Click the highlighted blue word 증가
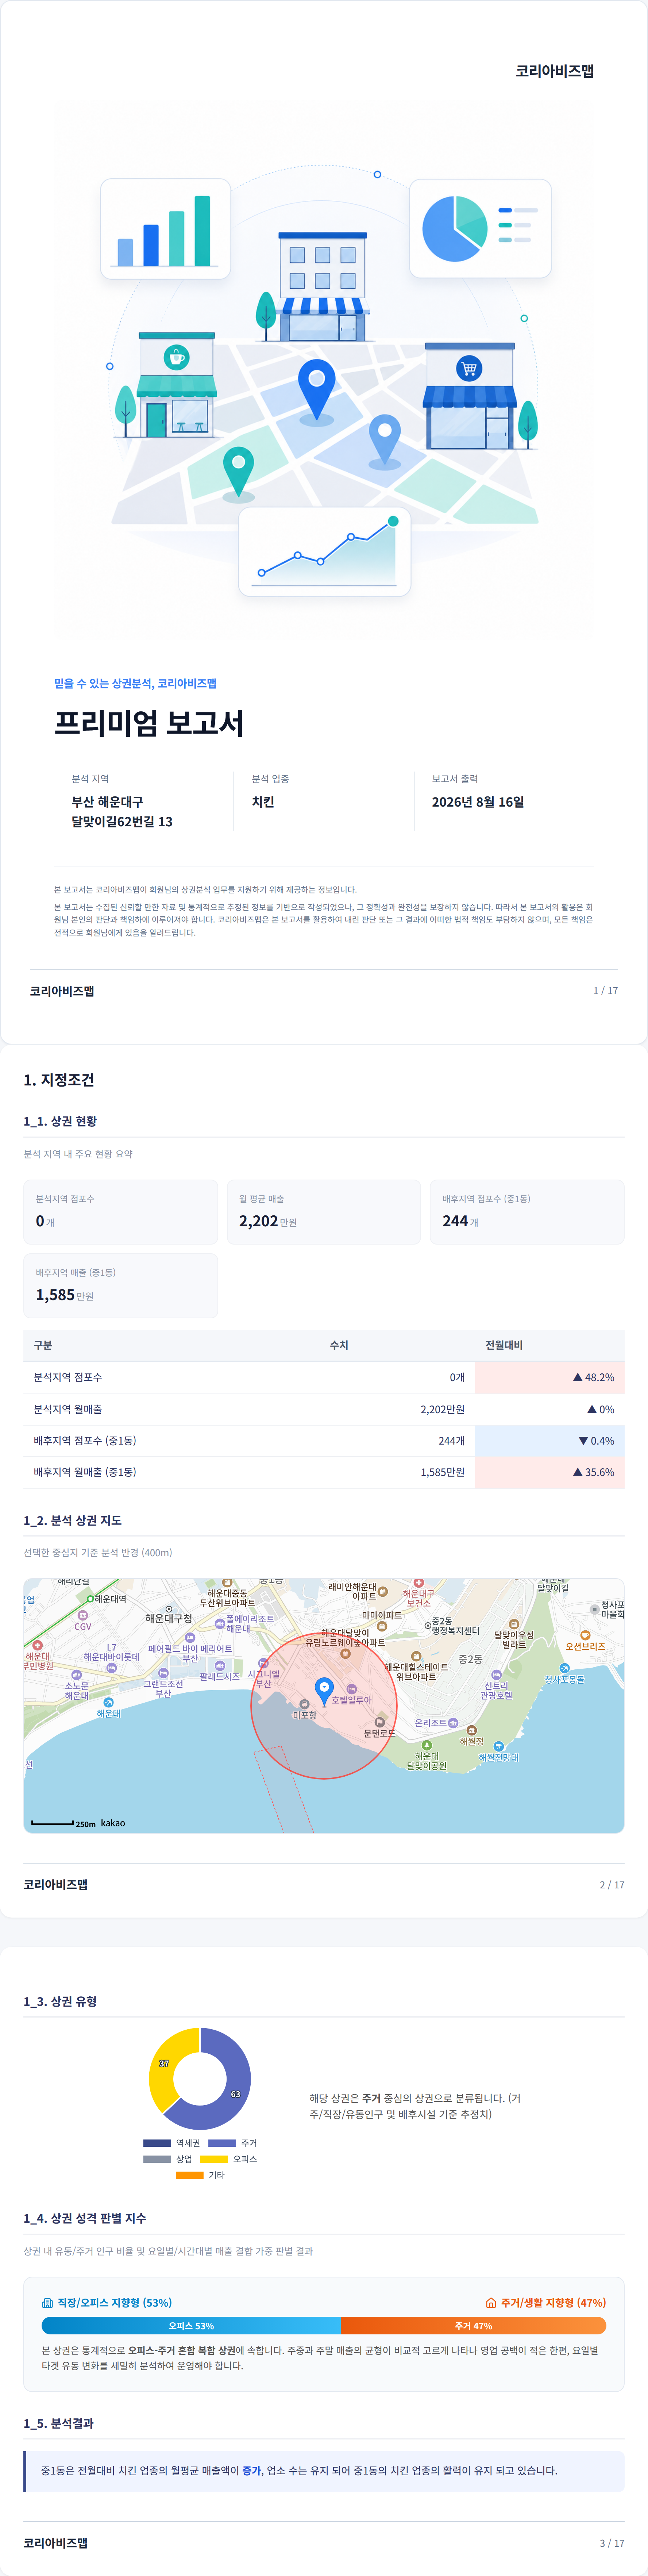 click(x=251, y=2470)
